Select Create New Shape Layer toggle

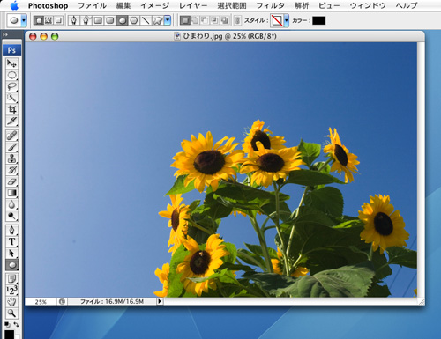point(185,20)
